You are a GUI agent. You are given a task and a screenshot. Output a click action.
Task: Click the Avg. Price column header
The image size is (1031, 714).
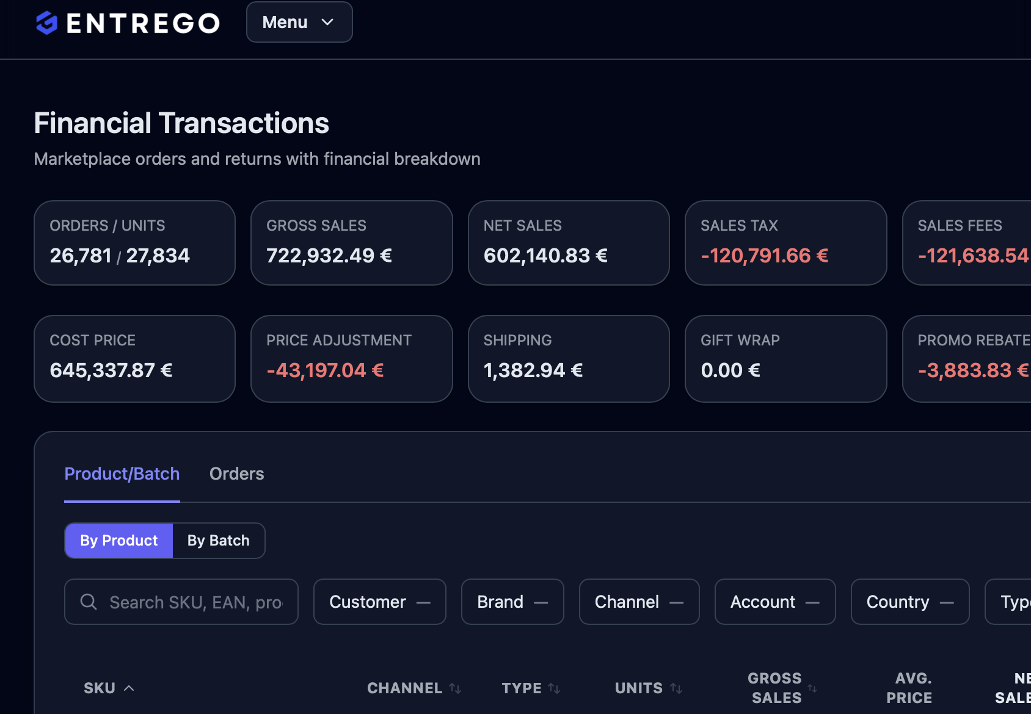(909, 688)
